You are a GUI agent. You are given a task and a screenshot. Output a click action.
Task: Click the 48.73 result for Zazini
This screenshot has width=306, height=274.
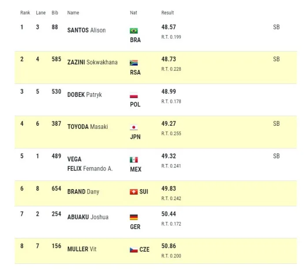pyautogui.click(x=168, y=59)
